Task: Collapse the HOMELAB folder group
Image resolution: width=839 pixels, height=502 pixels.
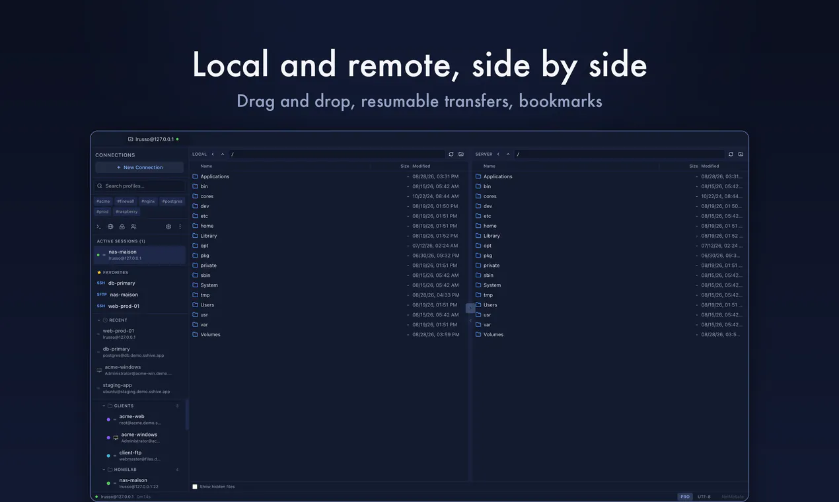Action: [x=104, y=470]
